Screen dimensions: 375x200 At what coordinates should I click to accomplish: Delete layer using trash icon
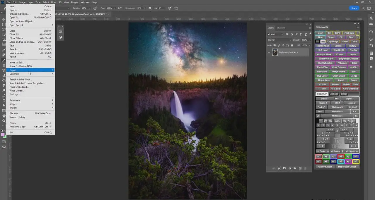point(305,168)
